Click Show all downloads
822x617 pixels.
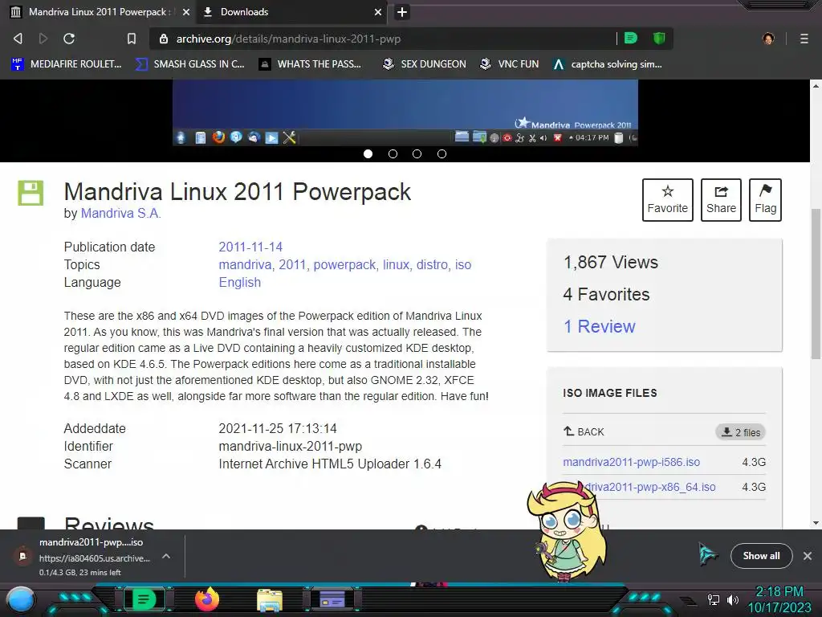pyautogui.click(x=761, y=556)
